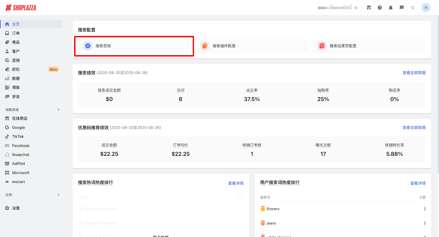Select the jeans search term row
The width and height of the screenshot is (439, 237).
343,223
